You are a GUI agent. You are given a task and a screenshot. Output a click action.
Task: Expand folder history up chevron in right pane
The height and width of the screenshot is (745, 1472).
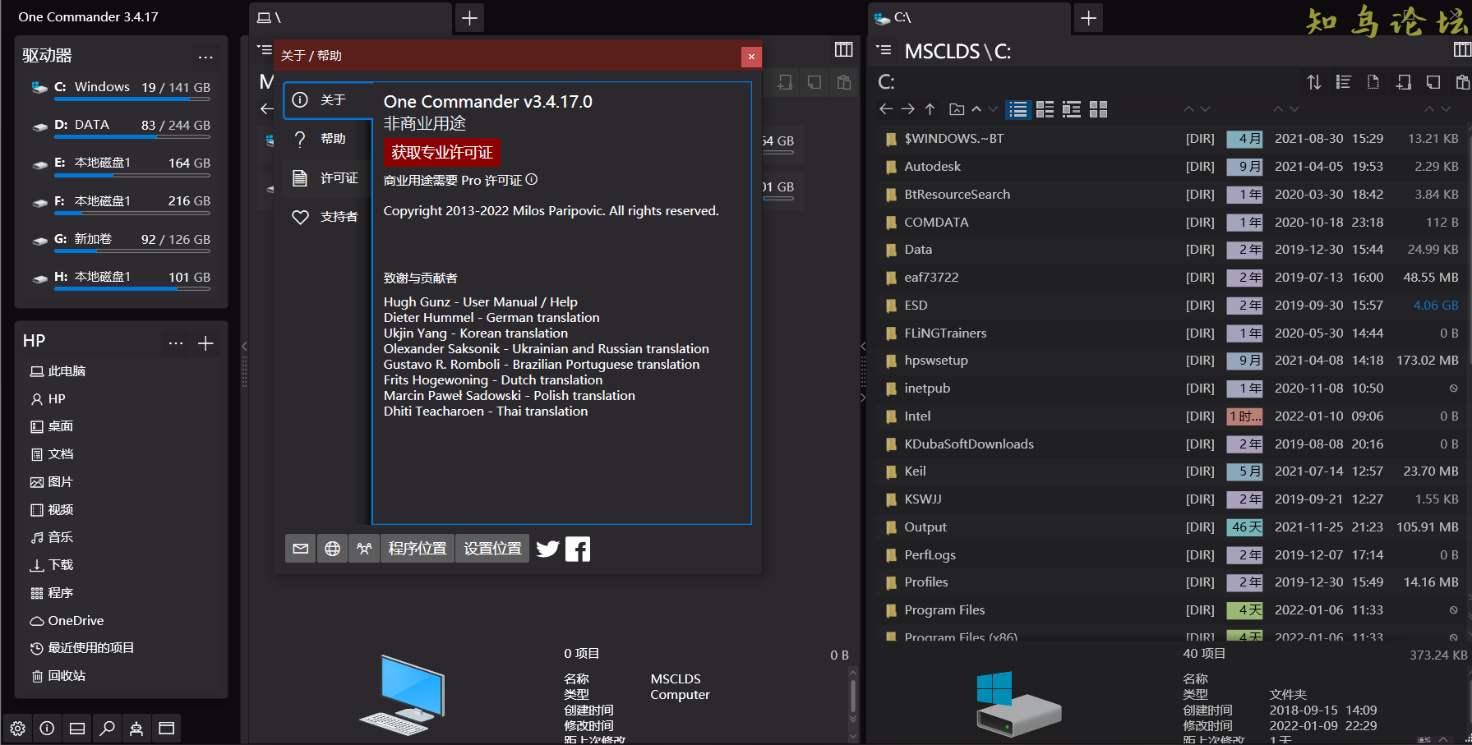(976, 109)
